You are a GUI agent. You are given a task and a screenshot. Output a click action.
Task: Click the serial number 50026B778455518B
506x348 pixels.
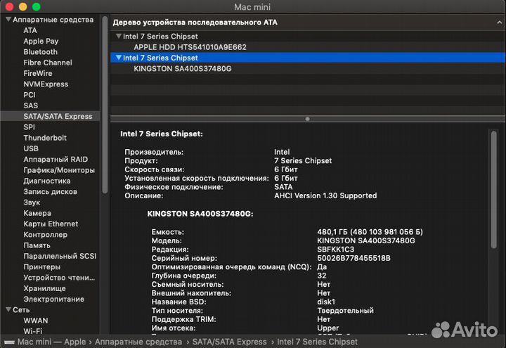(x=353, y=258)
